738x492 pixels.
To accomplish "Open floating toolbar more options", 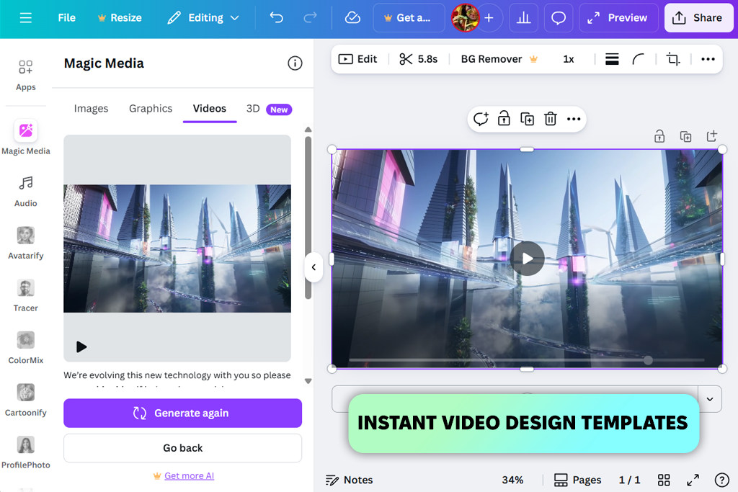I will pos(573,119).
